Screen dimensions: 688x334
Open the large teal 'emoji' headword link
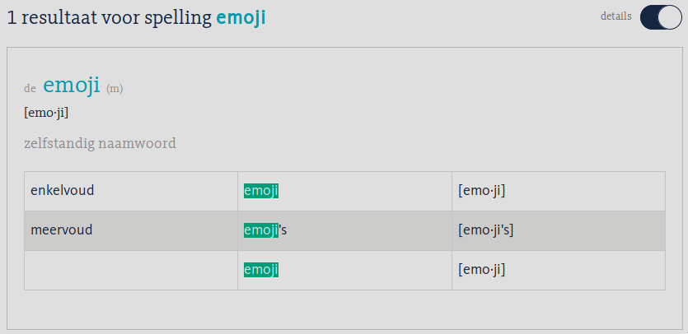tap(72, 85)
